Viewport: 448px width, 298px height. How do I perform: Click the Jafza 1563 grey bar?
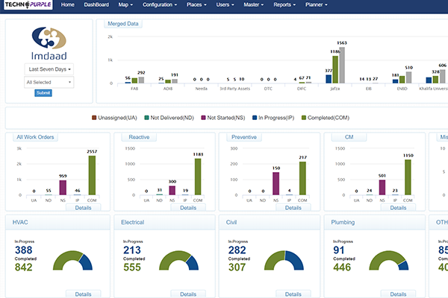[342, 65]
